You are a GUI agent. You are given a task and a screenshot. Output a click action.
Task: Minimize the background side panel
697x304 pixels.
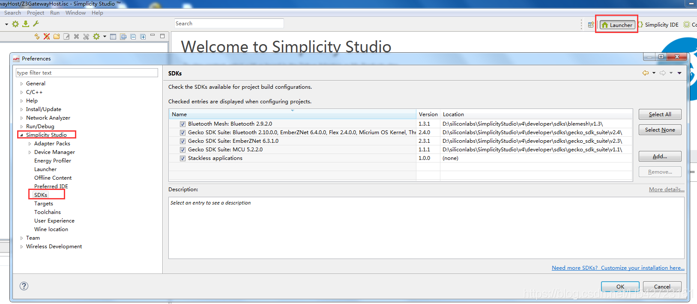153,36
